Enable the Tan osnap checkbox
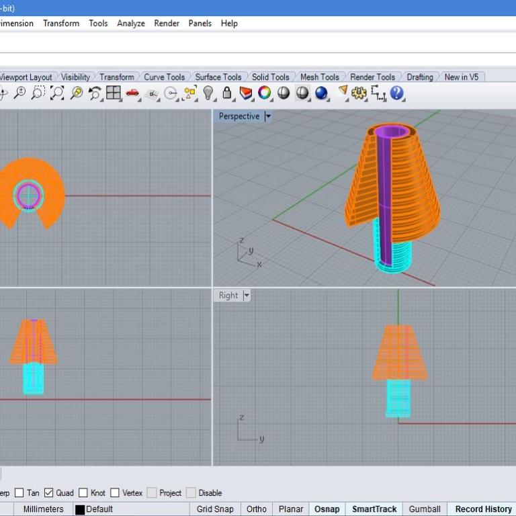This screenshot has height=516, width=516. (x=19, y=493)
